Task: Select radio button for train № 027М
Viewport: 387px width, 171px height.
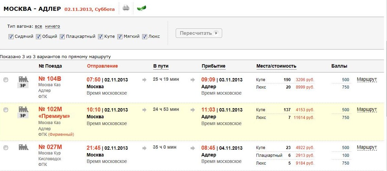Action: pos(6,148)
